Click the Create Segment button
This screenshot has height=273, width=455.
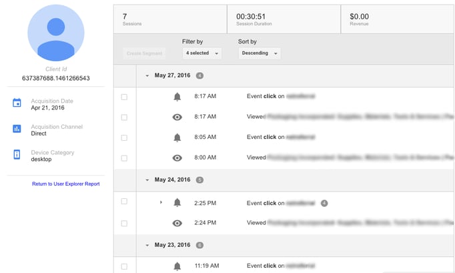(x=143, y=53)
